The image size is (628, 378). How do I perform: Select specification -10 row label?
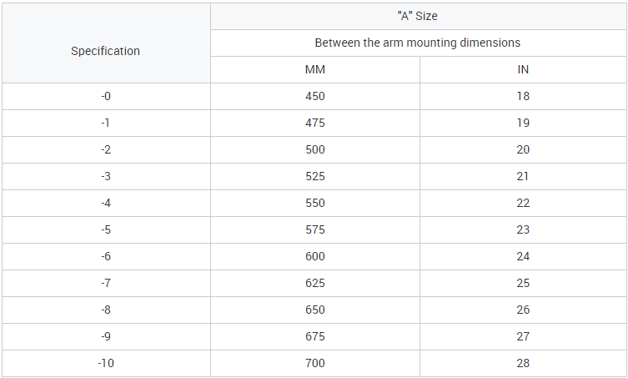pyautogui.click(x=106, y=363)
